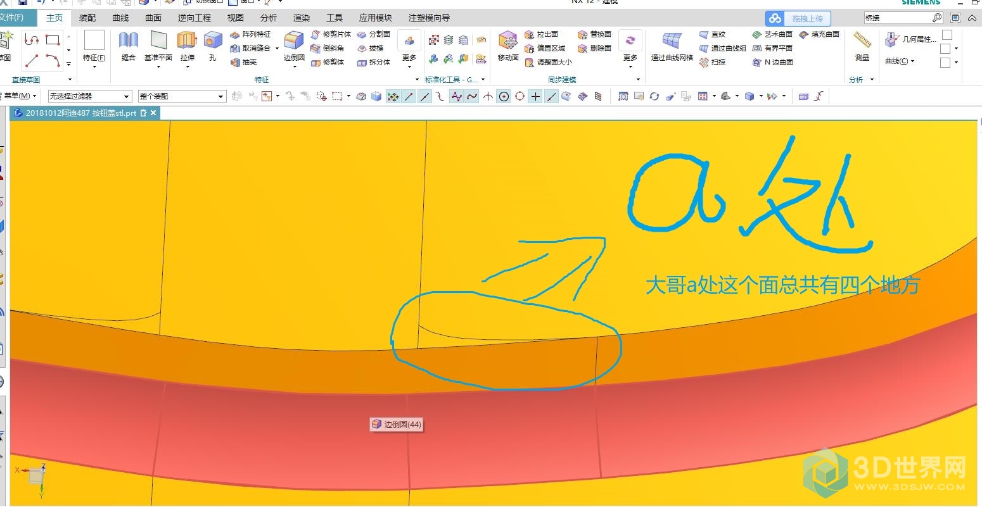Click 艺术曲面 studio surface
982x507 pixels.
point(772,34)
